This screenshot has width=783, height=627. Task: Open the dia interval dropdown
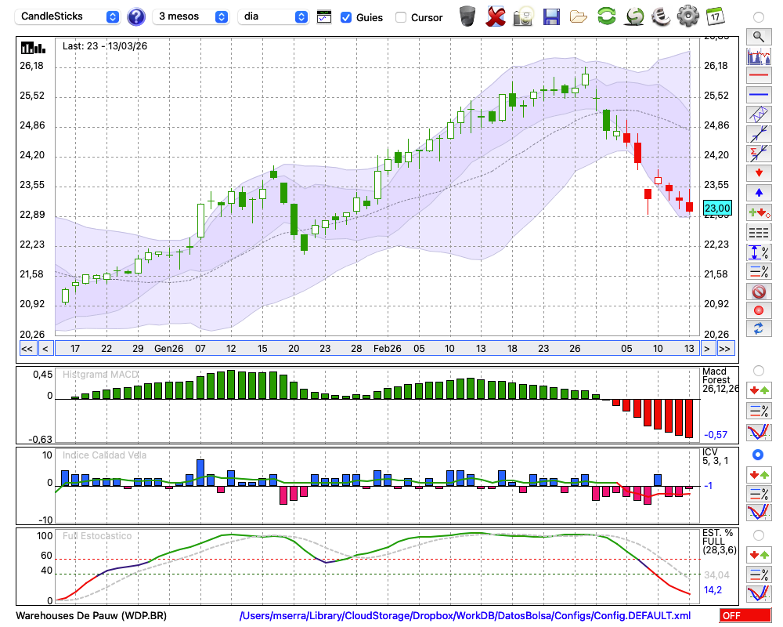pos(273,16)
